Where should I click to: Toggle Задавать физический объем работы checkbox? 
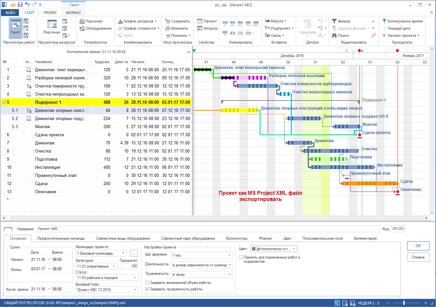coord(147,283)
